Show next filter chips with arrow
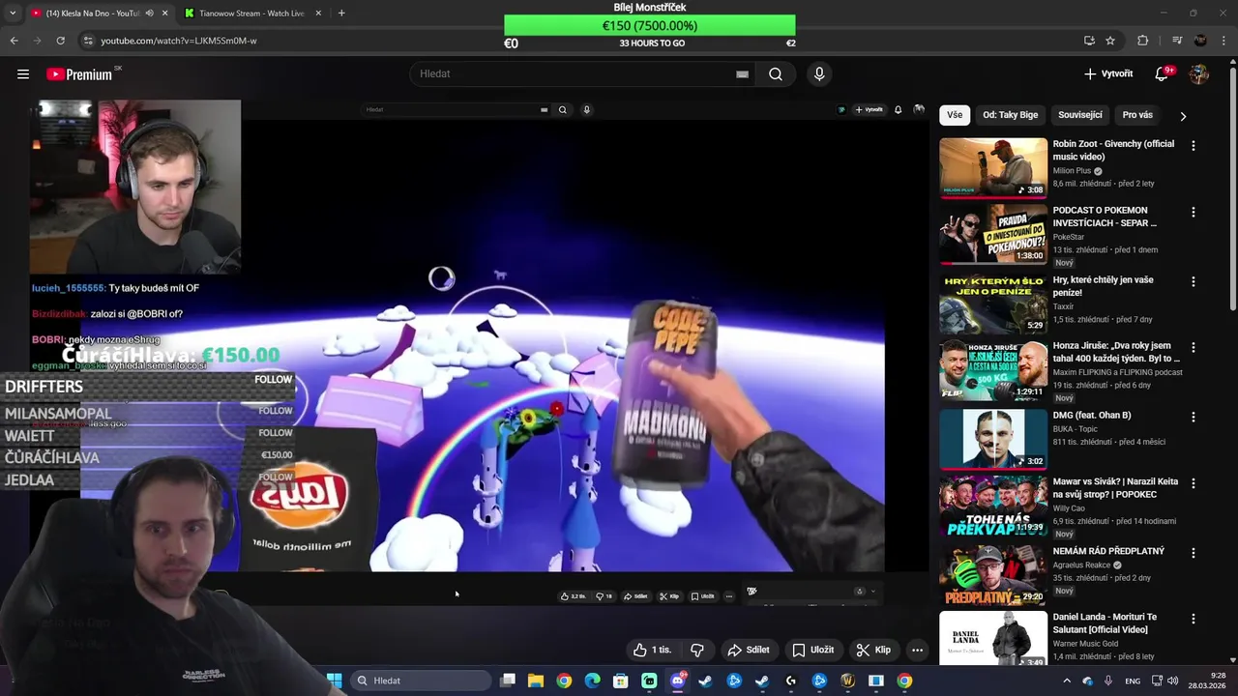The image size is (1238, 696). point(1183,116)
